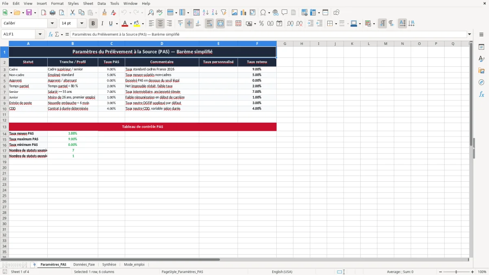489x275 pixels.
Task: Click the formula input line field
Action: click(x=268, y=34)
